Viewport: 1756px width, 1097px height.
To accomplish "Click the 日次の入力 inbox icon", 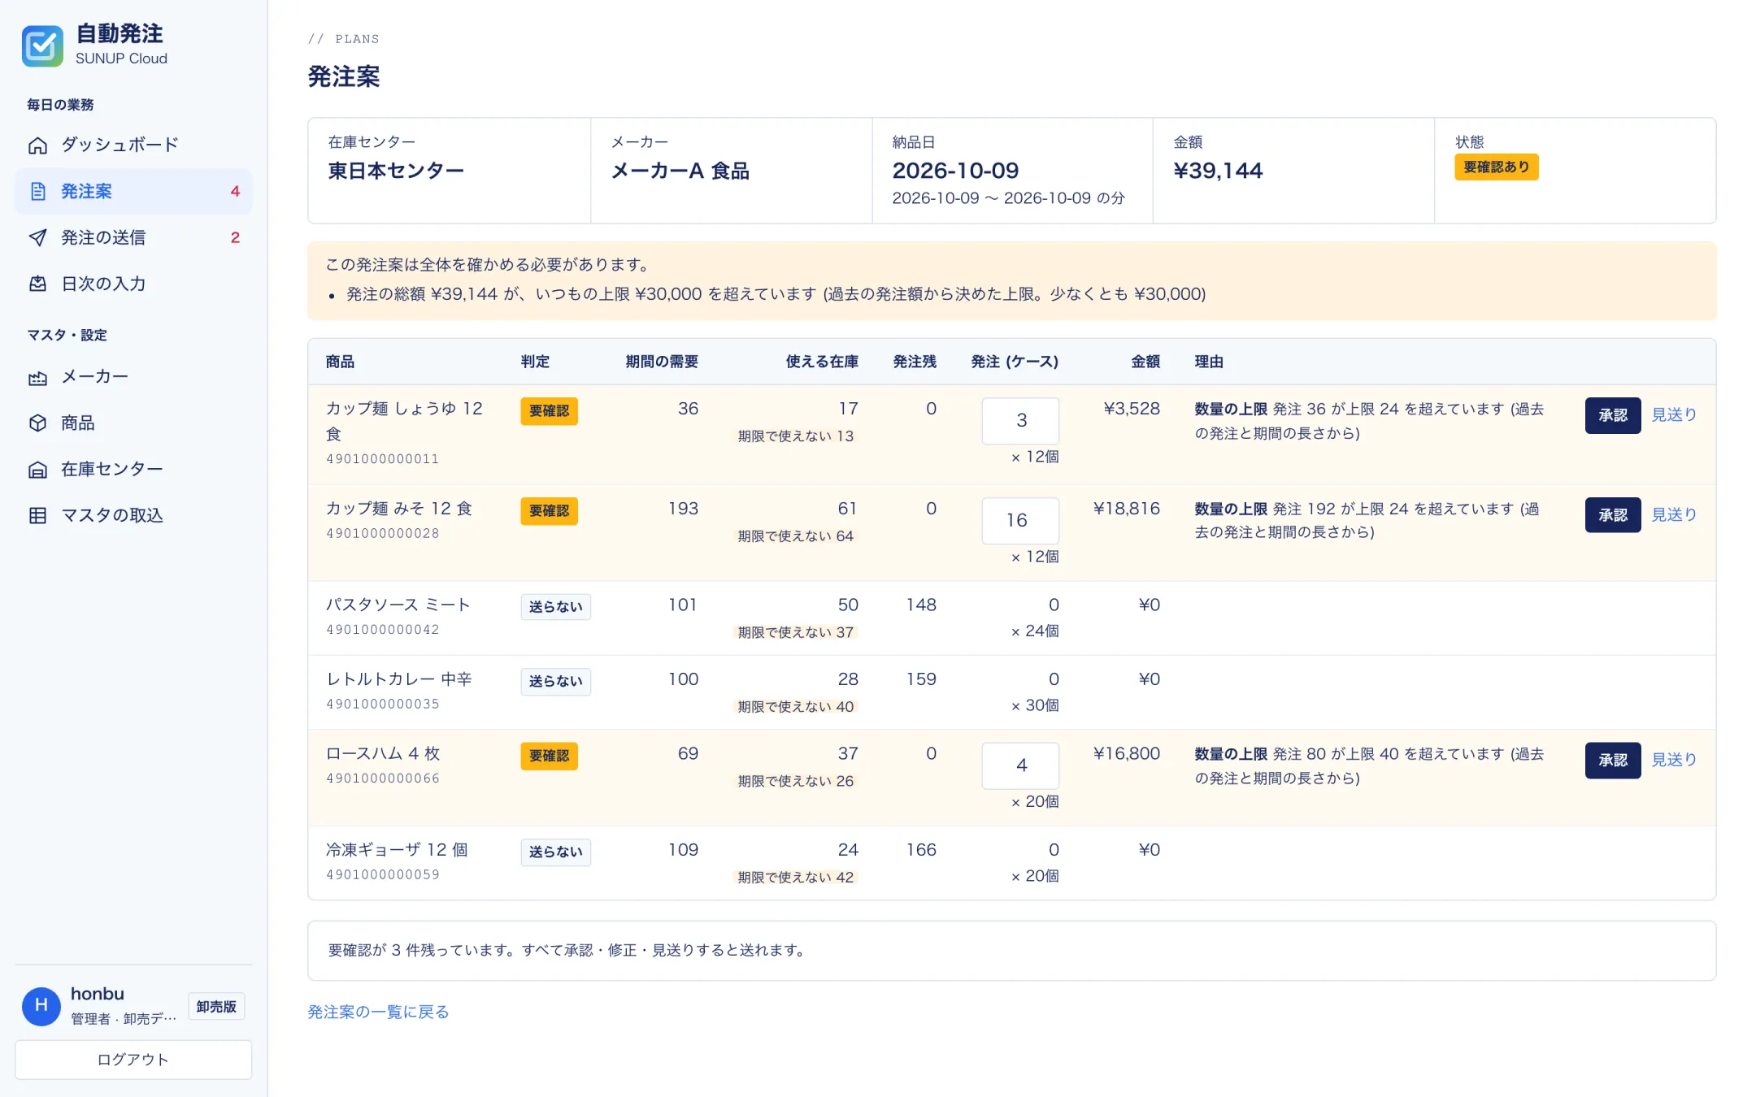I will point(37,284).
